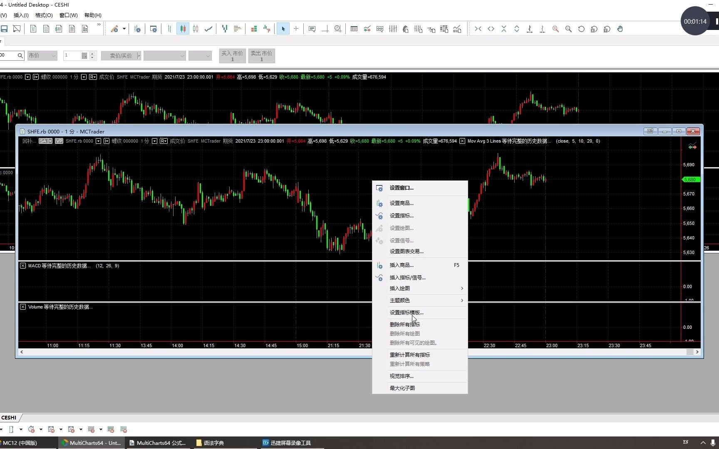Click the chart horizontal scrollbar right arrow
The width and height of the screenshot is (719, 449).
pyautogui.click(x=697, y=352)
